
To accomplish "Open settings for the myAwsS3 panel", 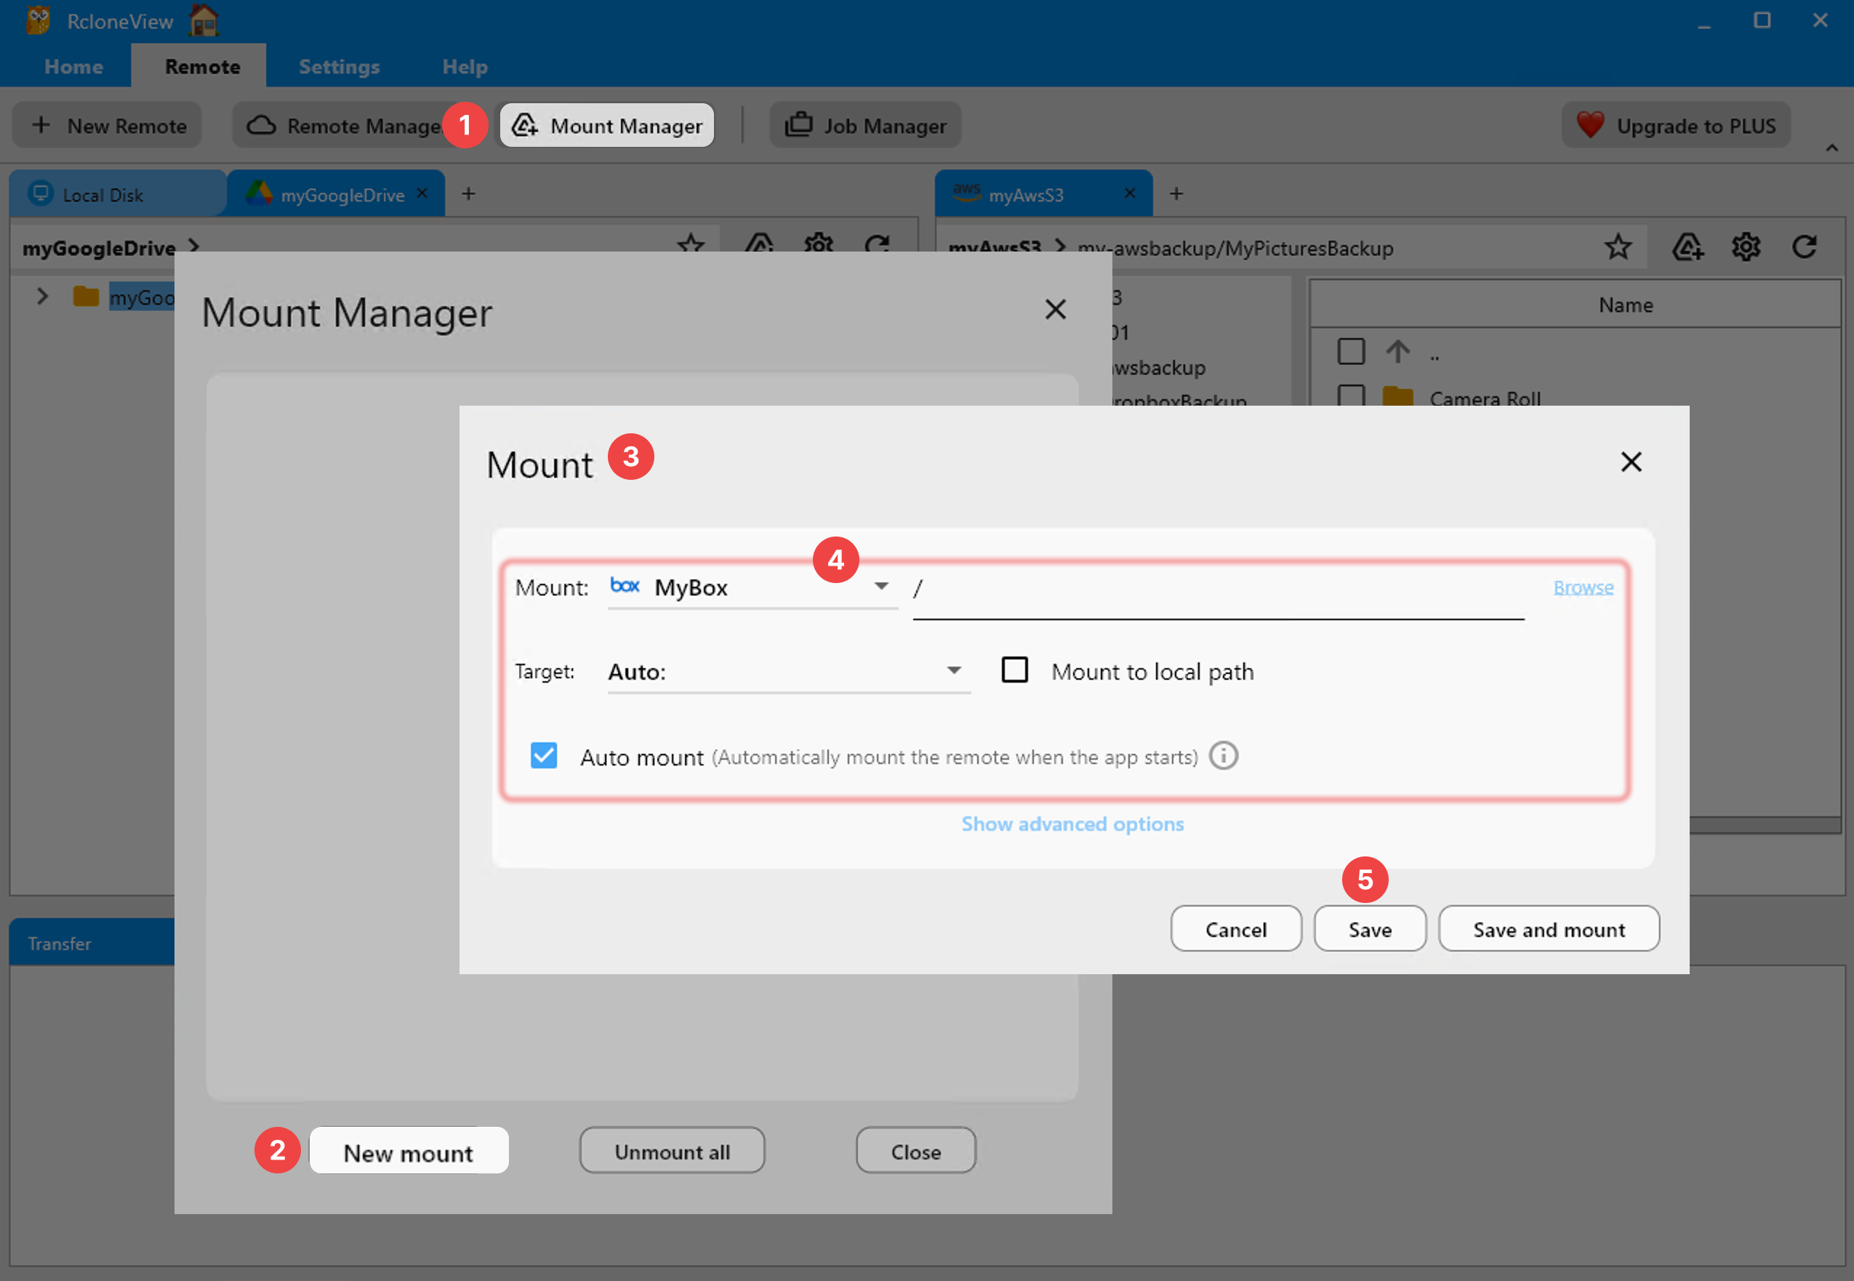I will click(x=1746, y=247).
